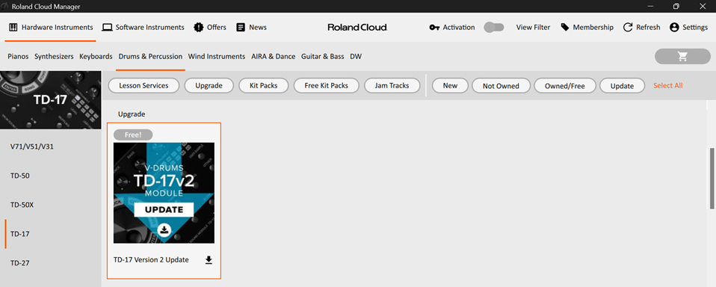
Task: Click the Settings account icon
Action: click(674, 28)
